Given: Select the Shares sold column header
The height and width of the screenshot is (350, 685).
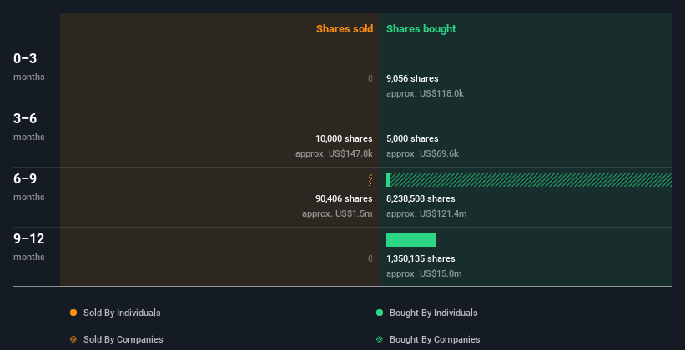Looking at the screenshot, I should (x=345, y=29).
